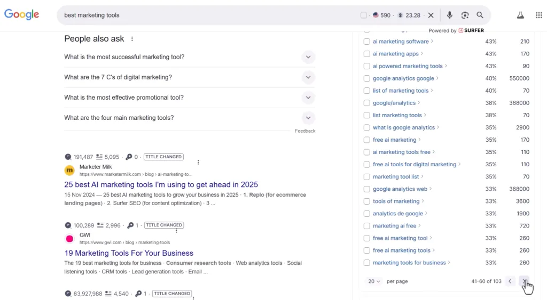This screenshot has height=300, width=547.
Task: Open '19 Marketing Tools For Your Business' result
Action: tap(129, 253)
